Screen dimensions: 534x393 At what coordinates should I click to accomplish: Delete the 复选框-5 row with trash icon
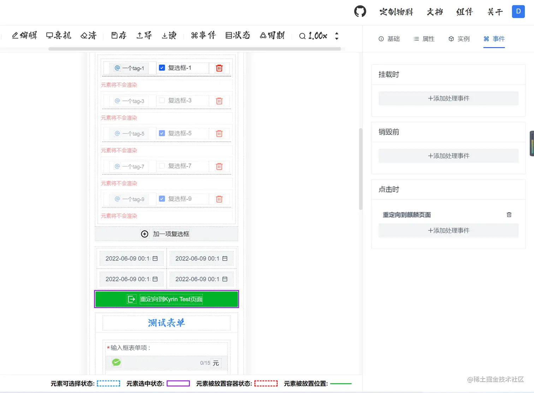coord(219,134)
